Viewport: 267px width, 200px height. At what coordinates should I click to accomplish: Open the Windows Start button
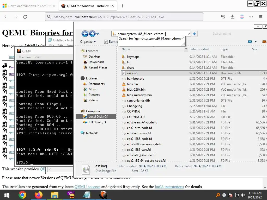click(7, 195)
